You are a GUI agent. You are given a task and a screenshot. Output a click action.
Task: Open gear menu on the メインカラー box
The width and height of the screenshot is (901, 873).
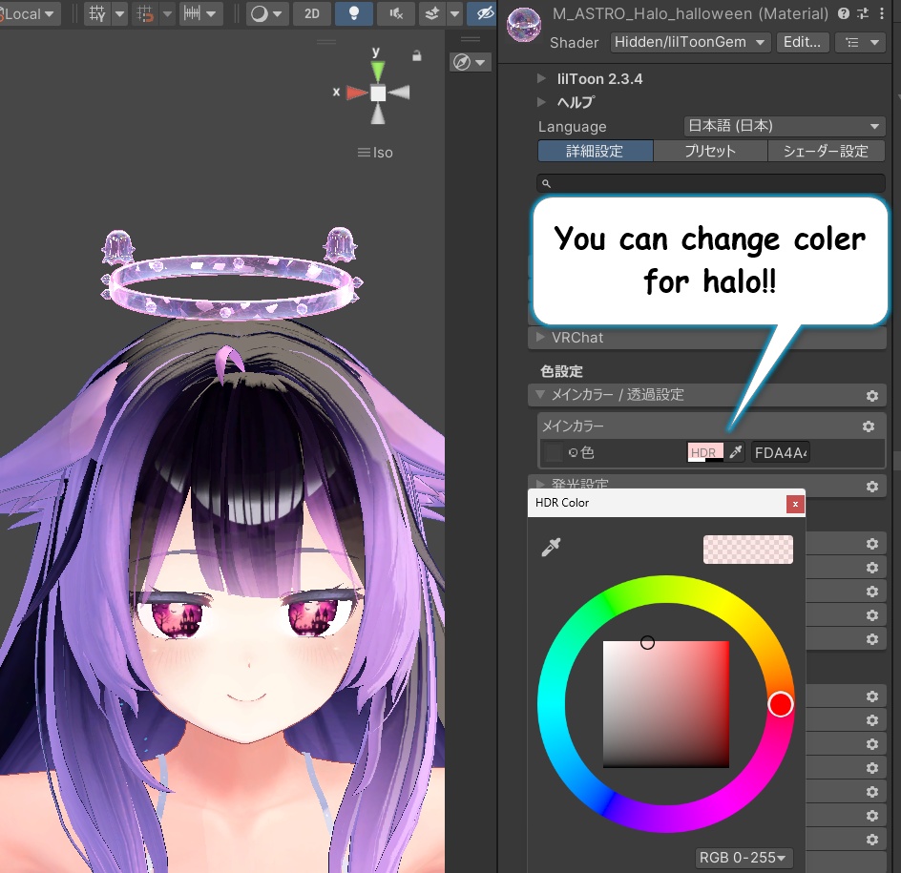[x=869, y=426]
